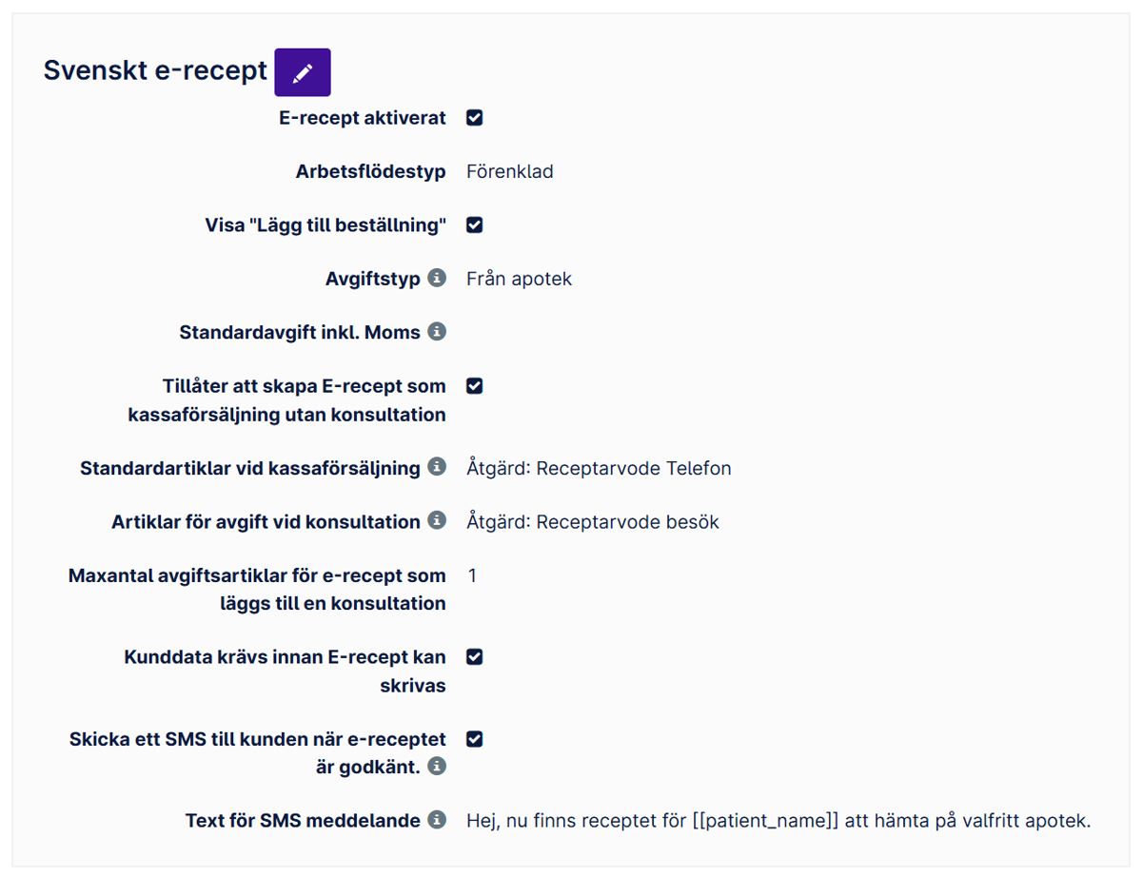This screenshot has width=1143, height=876.
Task: Click the pencil edit icon beside Svenskt e-recept
Action: coord(303,72)
